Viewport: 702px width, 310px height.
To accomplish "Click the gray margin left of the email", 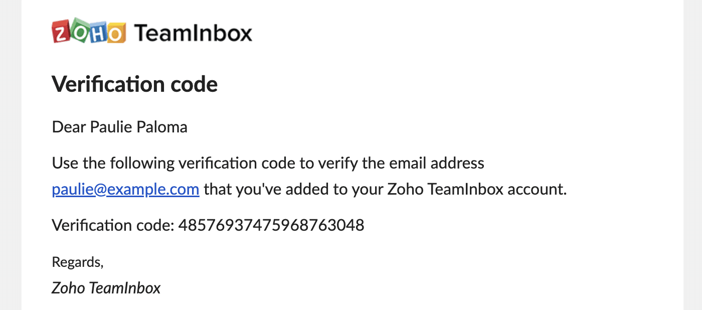I will pyautogui.click(x=11, y=155).
